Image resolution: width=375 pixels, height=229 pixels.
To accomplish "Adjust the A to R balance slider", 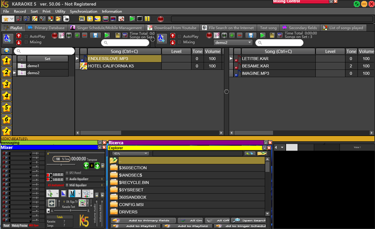I will [70, 211].
